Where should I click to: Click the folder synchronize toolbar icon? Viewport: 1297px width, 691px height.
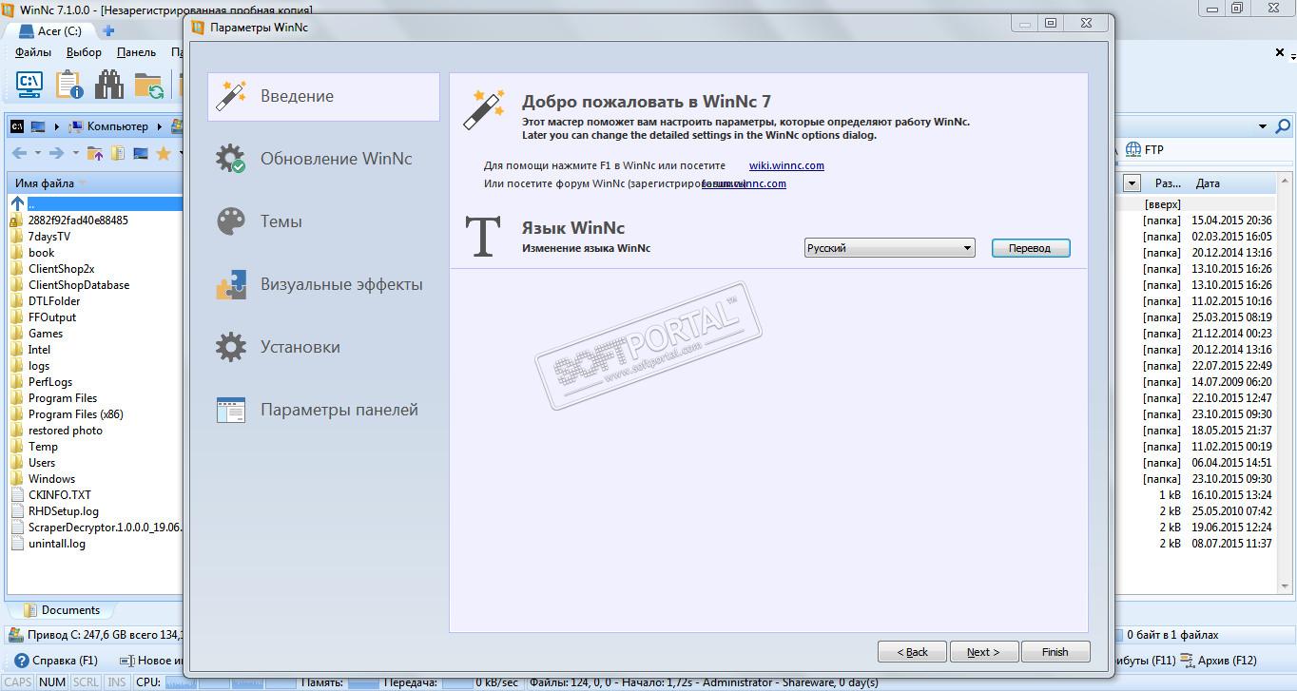pyautogui.click(x=149, y=86)
